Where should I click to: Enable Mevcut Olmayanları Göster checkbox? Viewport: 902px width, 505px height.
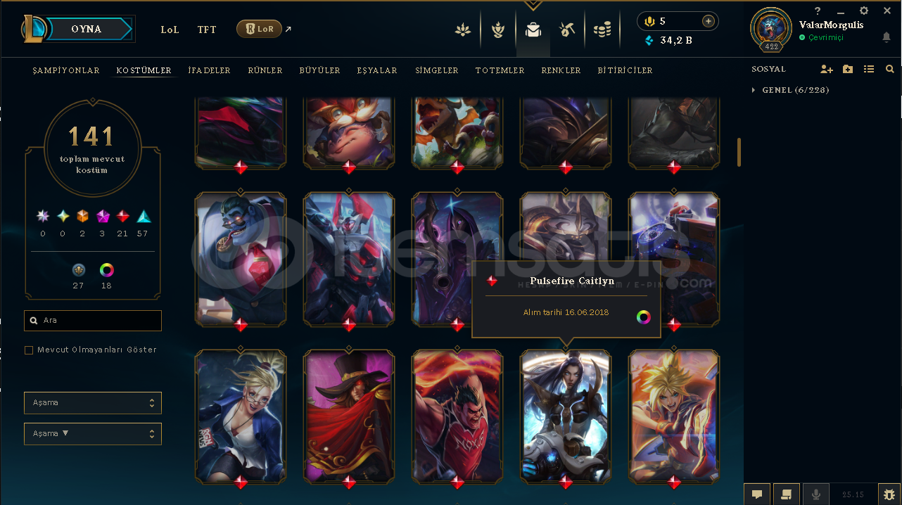29,350
